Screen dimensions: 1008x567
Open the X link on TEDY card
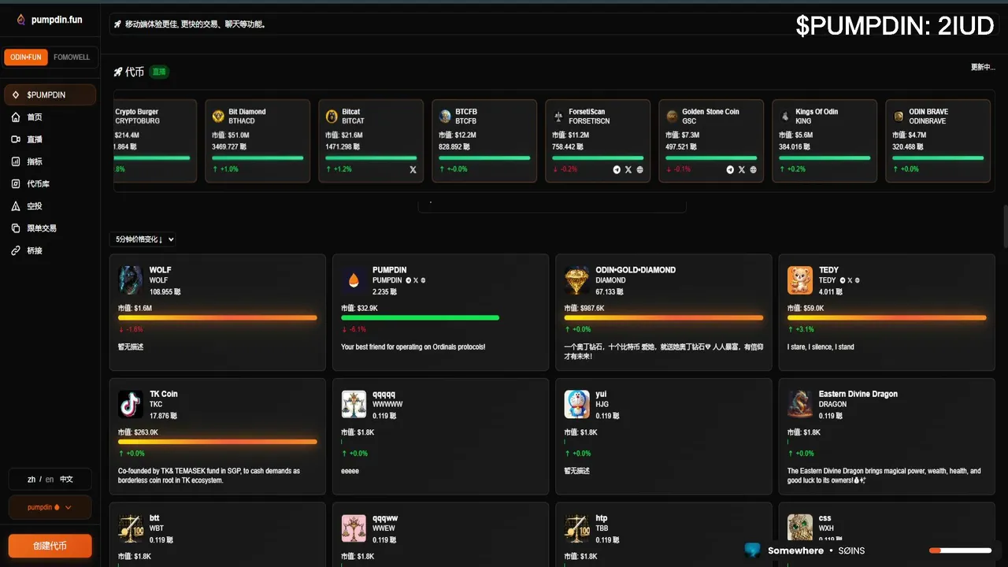click(x=850, y=280)
